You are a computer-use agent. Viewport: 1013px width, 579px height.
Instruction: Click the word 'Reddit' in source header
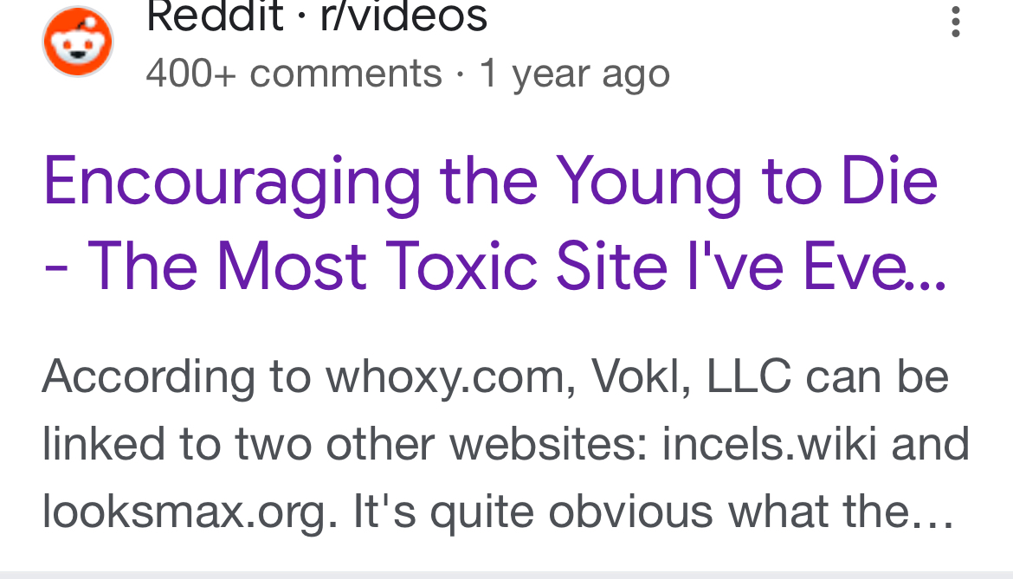coord(215,16)
